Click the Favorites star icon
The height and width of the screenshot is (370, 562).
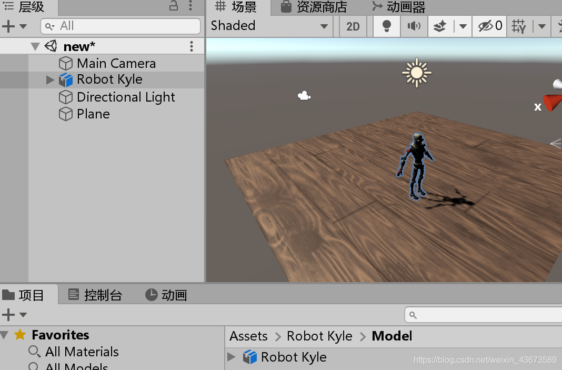point(20,335)
